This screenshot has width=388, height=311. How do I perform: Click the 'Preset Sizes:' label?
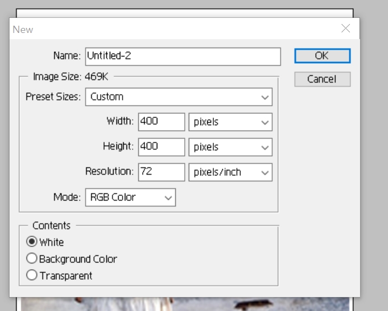pyautogui.click(x=53, y=97)
